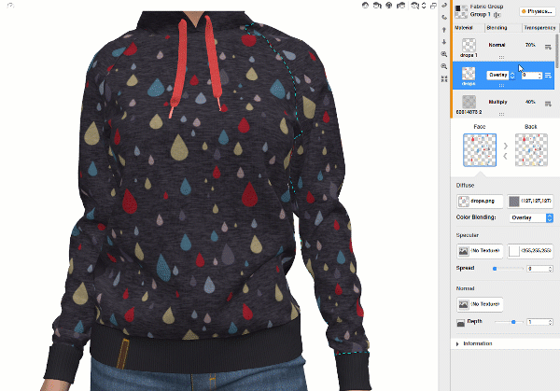Copy Face to Back with right chevron

click(x=505, y=146)
